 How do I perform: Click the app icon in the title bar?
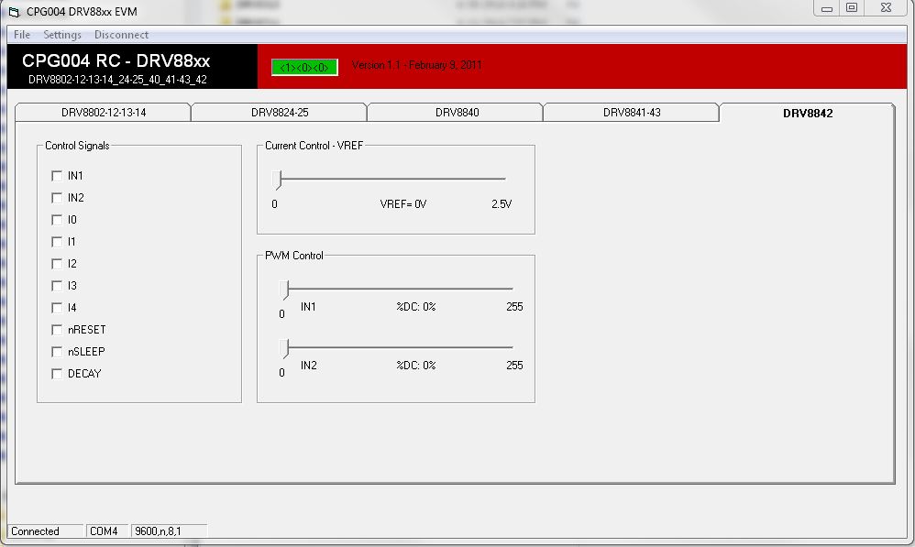click(x=14, y=12)
